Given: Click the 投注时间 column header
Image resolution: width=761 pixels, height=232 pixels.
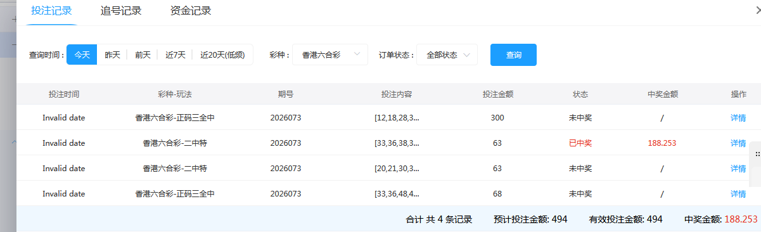Looking at the screenshot, I should (64, 94).
